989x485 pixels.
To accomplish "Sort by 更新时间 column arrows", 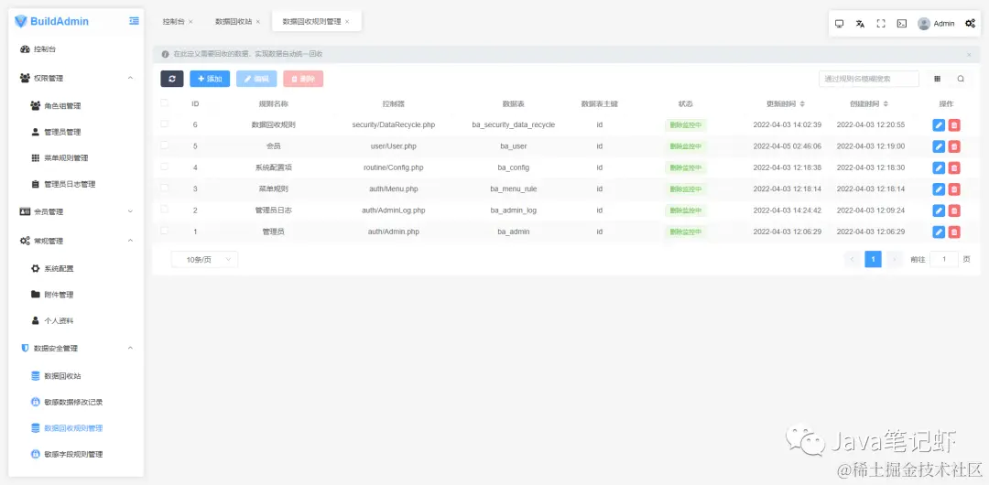I will click(x=802, y=103).
